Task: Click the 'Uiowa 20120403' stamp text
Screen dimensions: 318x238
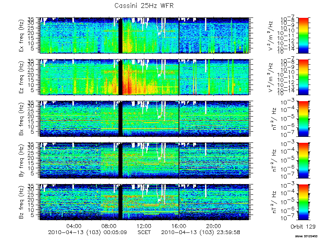Action: click(x=306, y=236)
